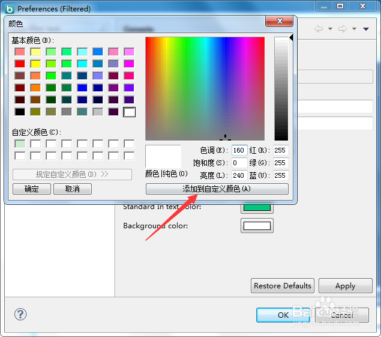Click Restore Defaults button

[283, 286]
